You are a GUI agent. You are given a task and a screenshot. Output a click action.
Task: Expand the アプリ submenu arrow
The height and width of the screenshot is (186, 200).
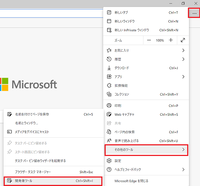tap(183, 77)
